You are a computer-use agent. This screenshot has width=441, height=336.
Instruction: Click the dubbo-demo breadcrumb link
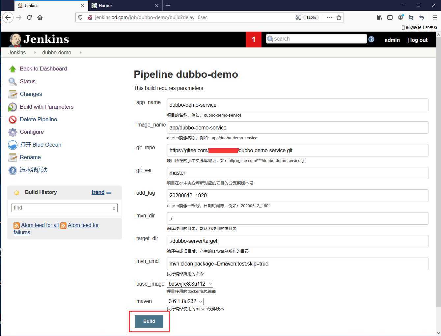57,52
